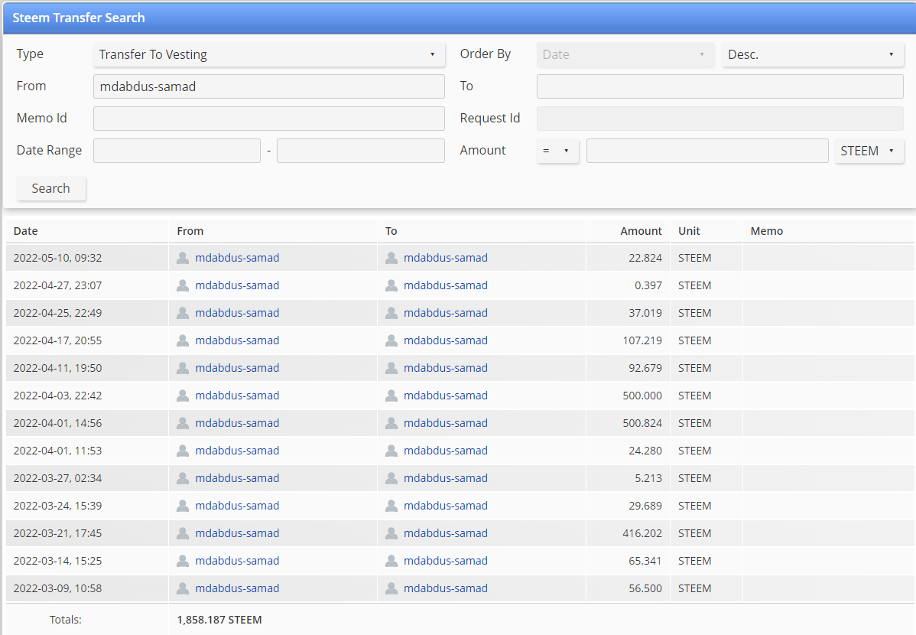The width and height of the screenshot is (916, 635).
Task: Click the To user icon in the 2022-04-25 row
Action: [x=391, y=313]
